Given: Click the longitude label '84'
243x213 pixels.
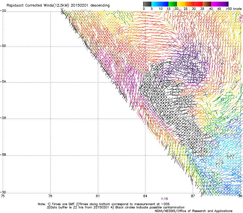Looking at the screenshot, I should pyautogui.click(x=145, y=196).
